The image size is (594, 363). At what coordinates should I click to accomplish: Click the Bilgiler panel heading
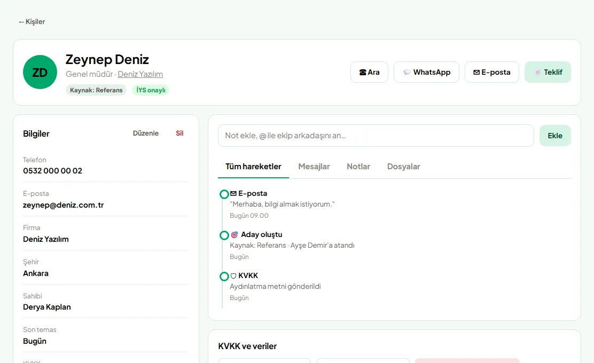click(x=36, y=133)
